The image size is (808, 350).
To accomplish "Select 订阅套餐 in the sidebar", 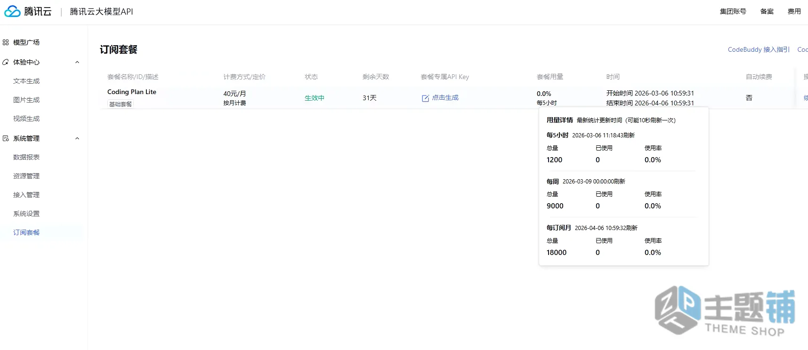I will (26, 232).
